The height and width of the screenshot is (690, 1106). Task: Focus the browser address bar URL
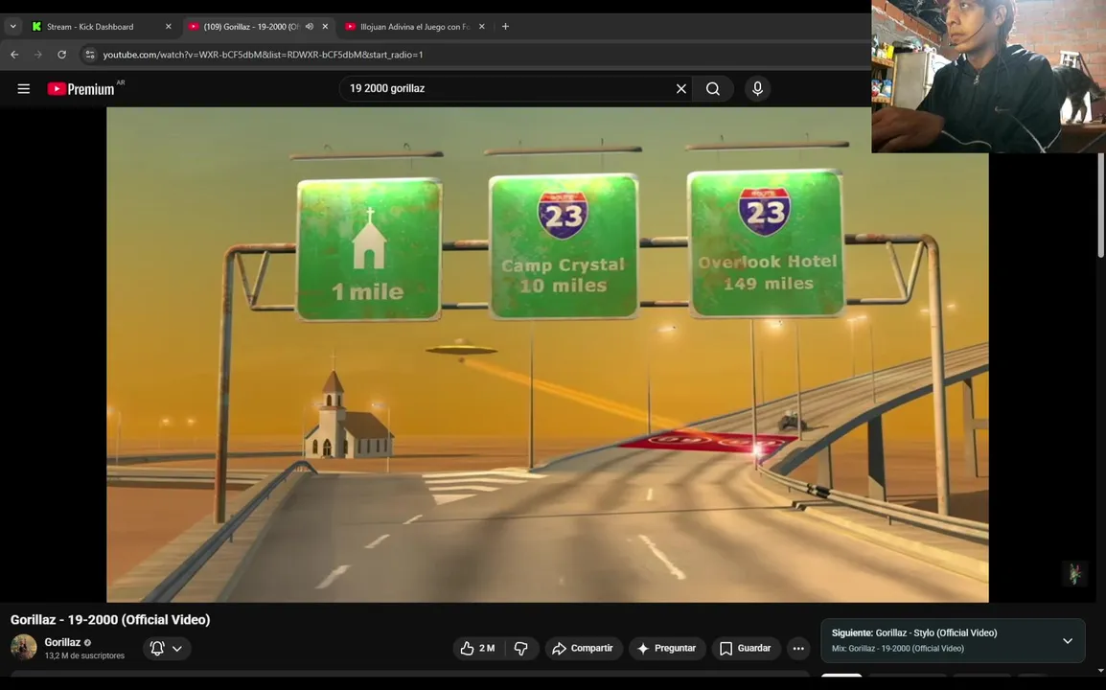point(264,55)
